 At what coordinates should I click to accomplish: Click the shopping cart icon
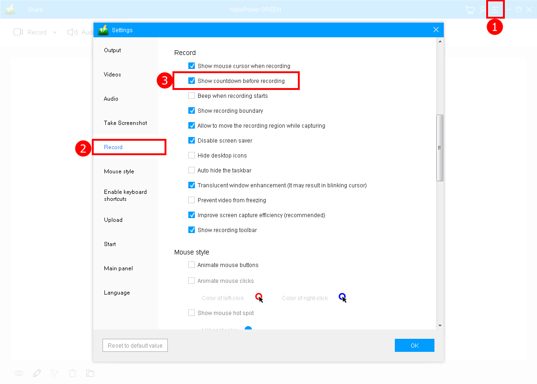pos(469,9)
